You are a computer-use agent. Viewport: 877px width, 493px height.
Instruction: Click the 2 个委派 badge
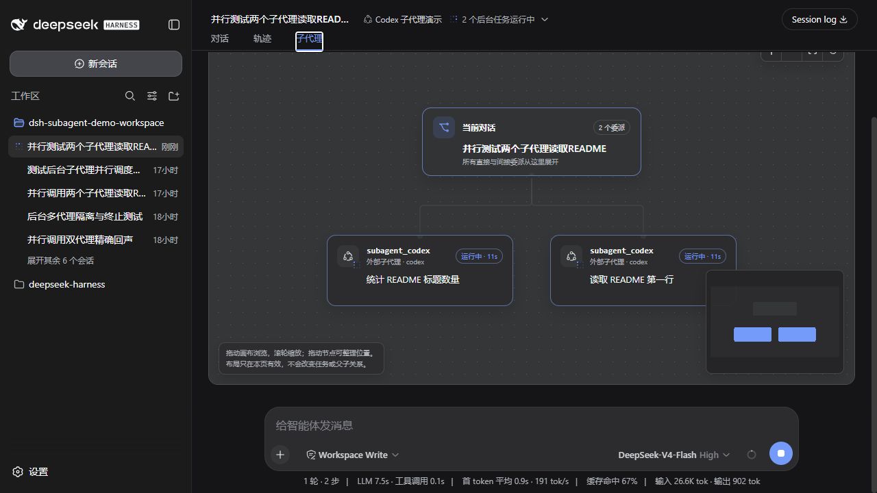[611, 127]
